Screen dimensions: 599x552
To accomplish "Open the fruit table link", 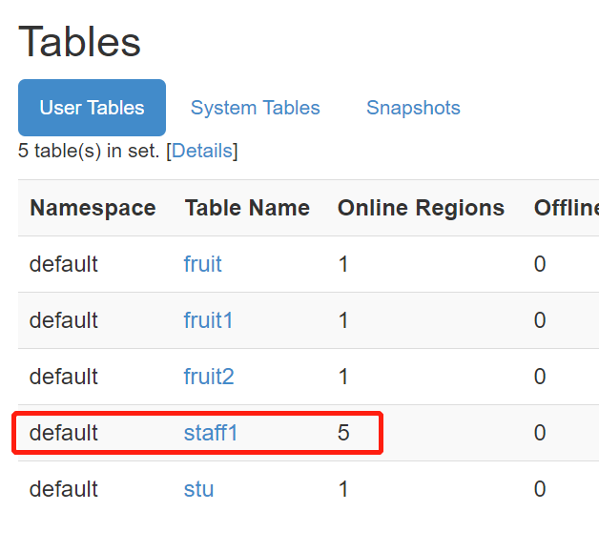I will coord(202,264).
